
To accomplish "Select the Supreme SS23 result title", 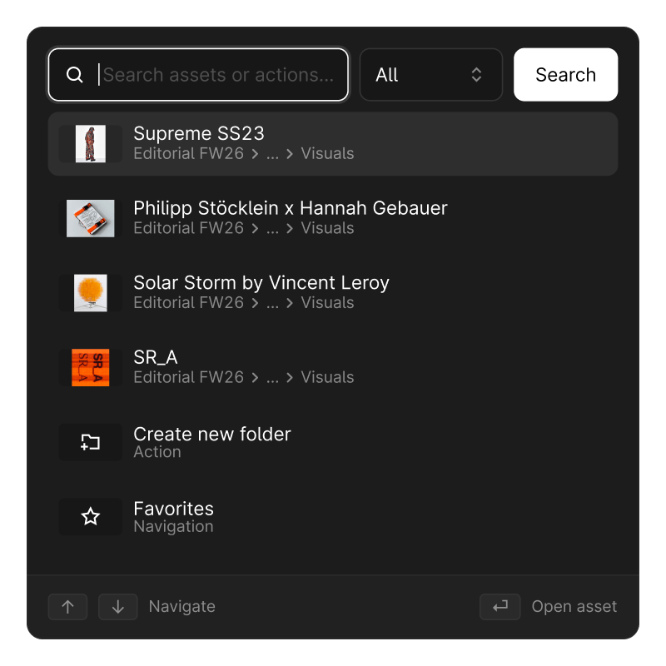I will click(199, 133).
